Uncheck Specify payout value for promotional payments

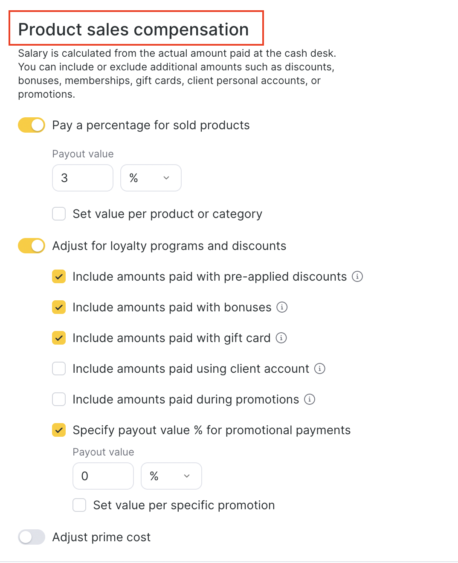pos(59,430)
